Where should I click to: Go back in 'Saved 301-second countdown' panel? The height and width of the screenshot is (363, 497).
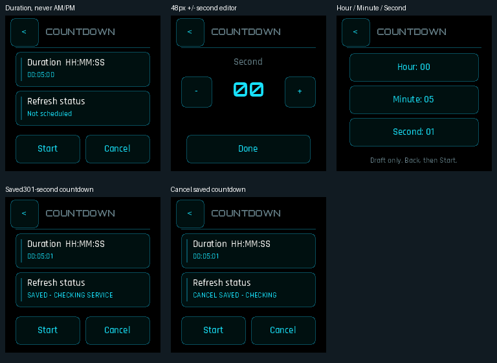(x=25, y=214)
